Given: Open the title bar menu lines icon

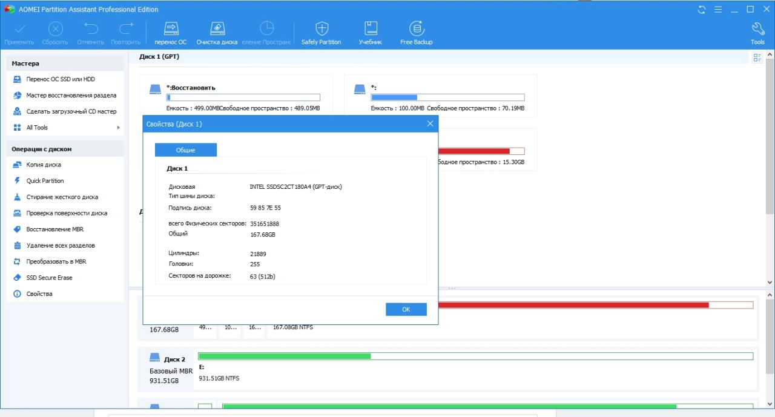Looking at the screenshot, I should tap(718, 9).
